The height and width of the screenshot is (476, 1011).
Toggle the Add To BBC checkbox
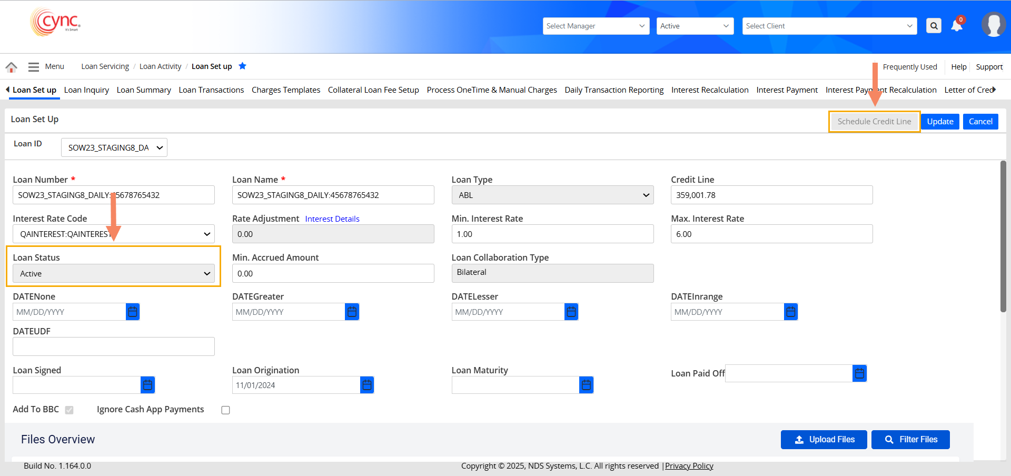click(69, 410)
